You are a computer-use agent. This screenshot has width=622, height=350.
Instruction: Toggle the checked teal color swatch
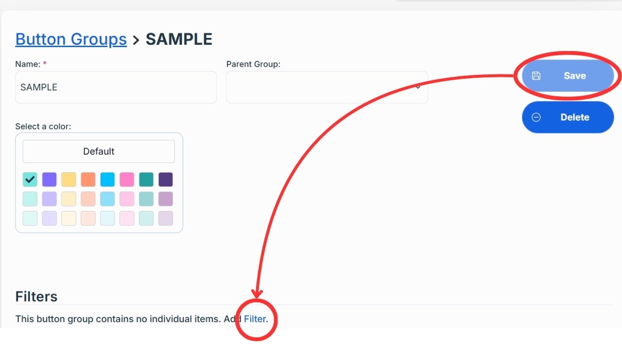[x=30, y=179]
